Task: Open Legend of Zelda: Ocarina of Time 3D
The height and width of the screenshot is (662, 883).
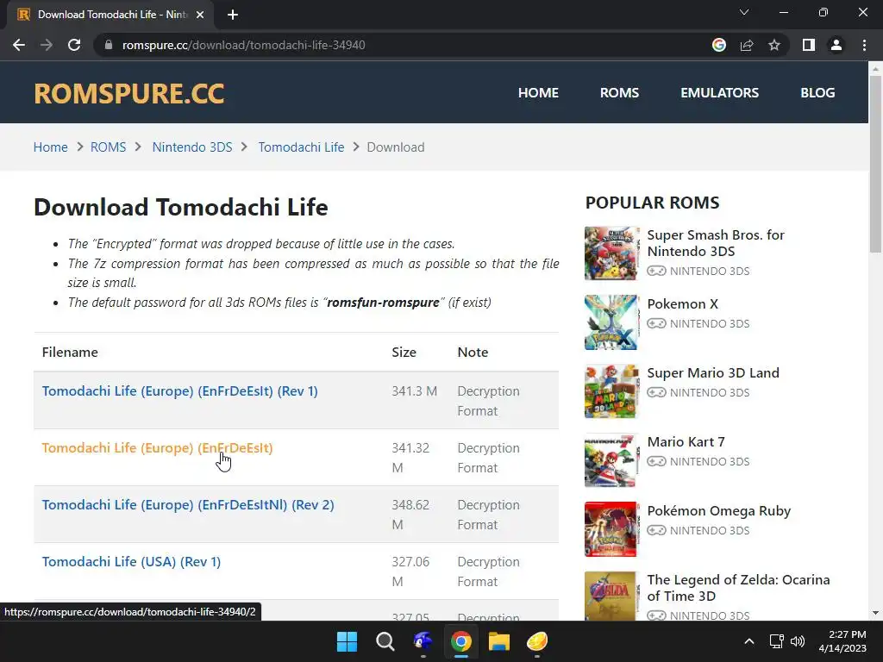Action: (738, 588)
